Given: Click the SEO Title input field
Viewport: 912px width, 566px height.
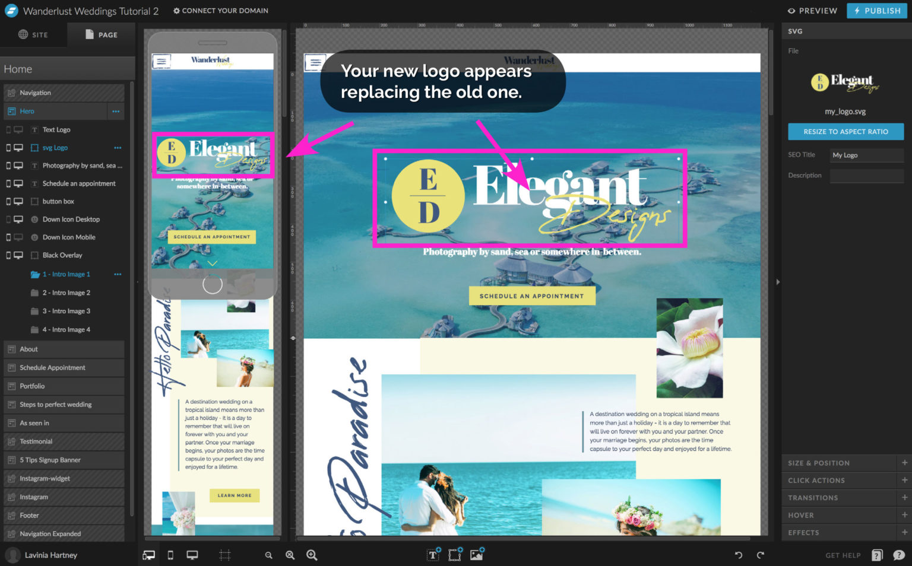Looking at the screenshot, I should 866,155.
